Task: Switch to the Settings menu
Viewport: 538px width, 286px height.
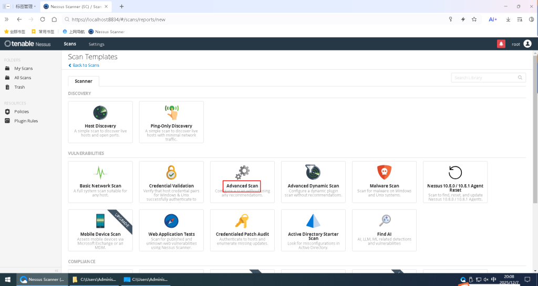Action: pos(96,44)
